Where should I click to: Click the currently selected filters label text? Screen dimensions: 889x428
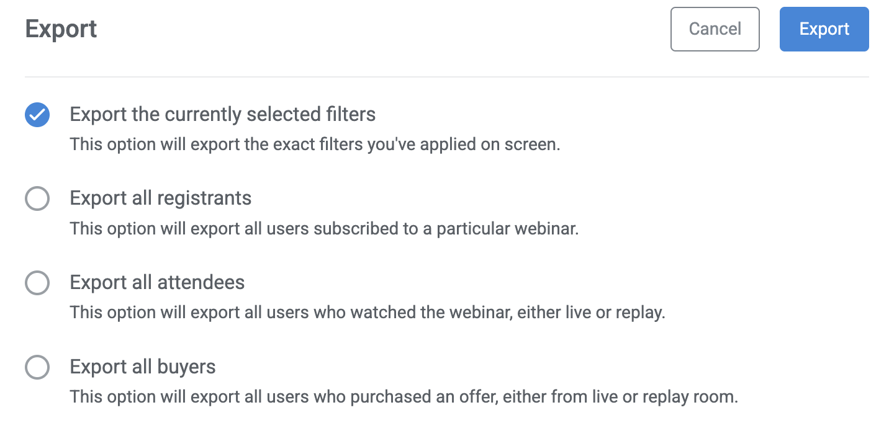[222, 114]
